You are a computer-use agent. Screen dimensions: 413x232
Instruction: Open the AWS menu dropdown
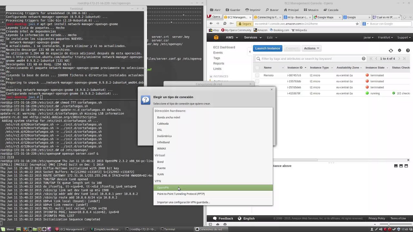[x=232, y=37]
